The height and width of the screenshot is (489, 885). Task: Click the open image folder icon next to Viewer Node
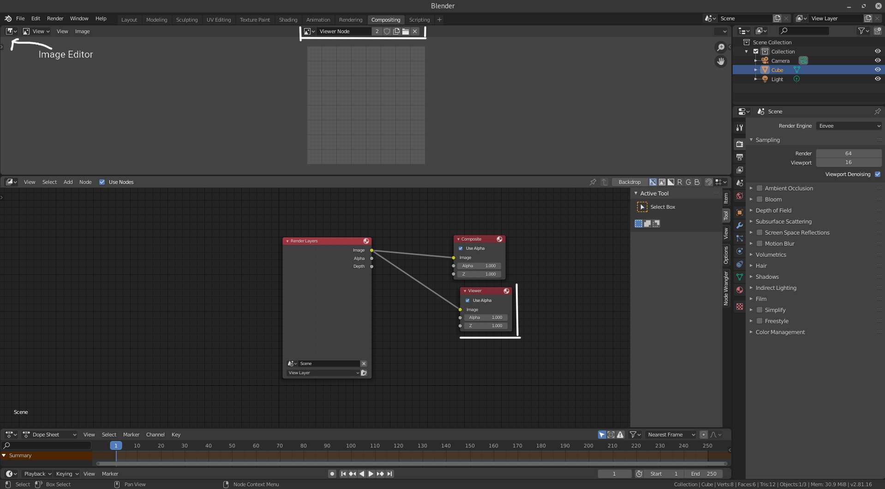click(406, 31)
